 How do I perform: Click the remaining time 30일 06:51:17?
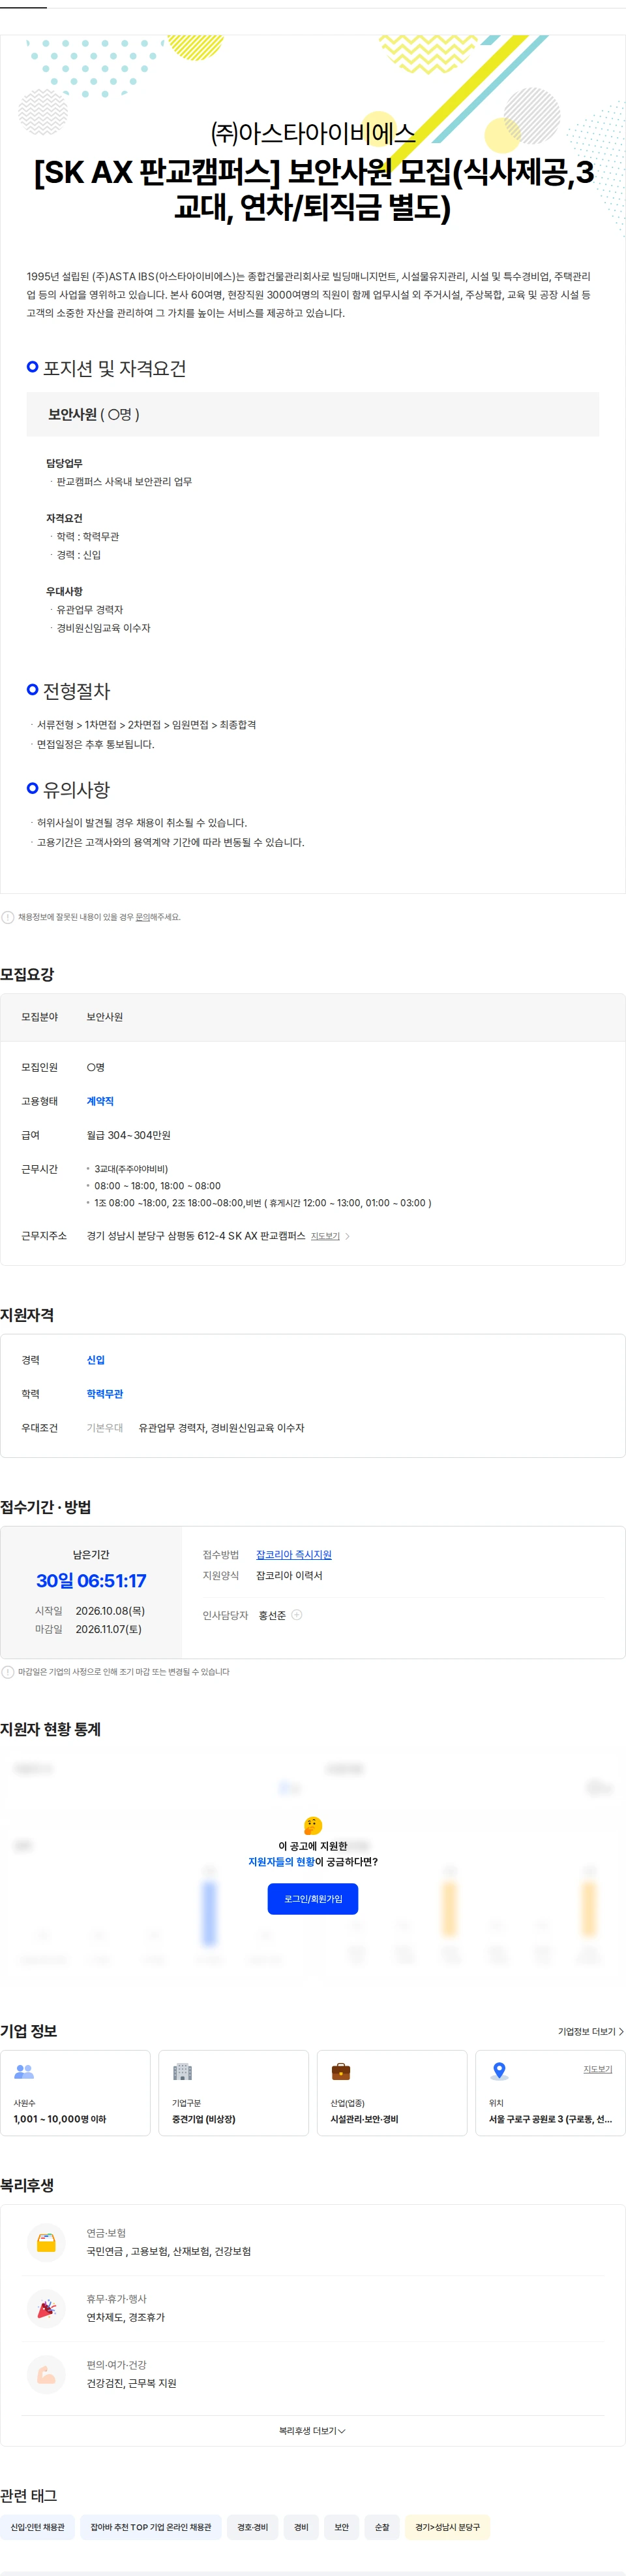91,1581
